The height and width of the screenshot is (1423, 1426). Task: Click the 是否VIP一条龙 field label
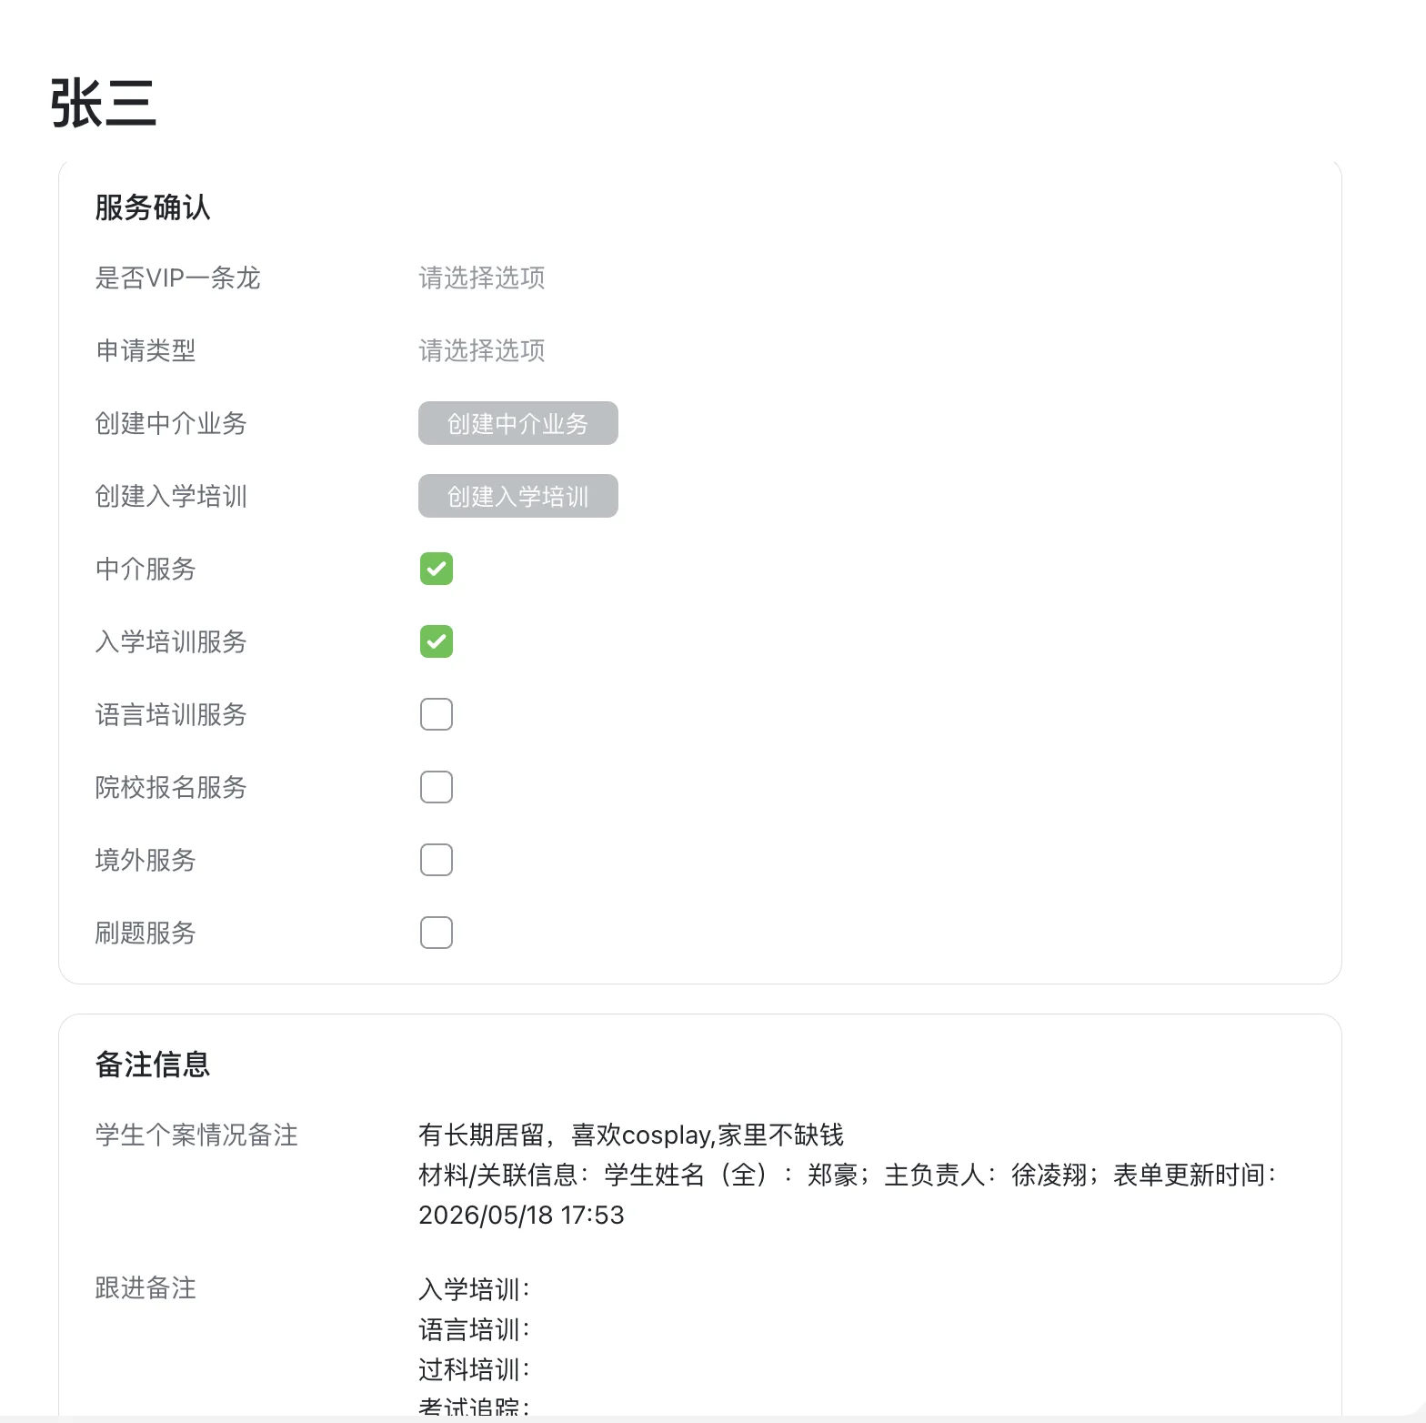(177, 278)
